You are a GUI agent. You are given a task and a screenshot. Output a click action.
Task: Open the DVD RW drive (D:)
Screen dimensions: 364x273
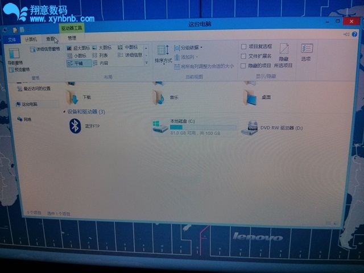(x=249, y=128)
